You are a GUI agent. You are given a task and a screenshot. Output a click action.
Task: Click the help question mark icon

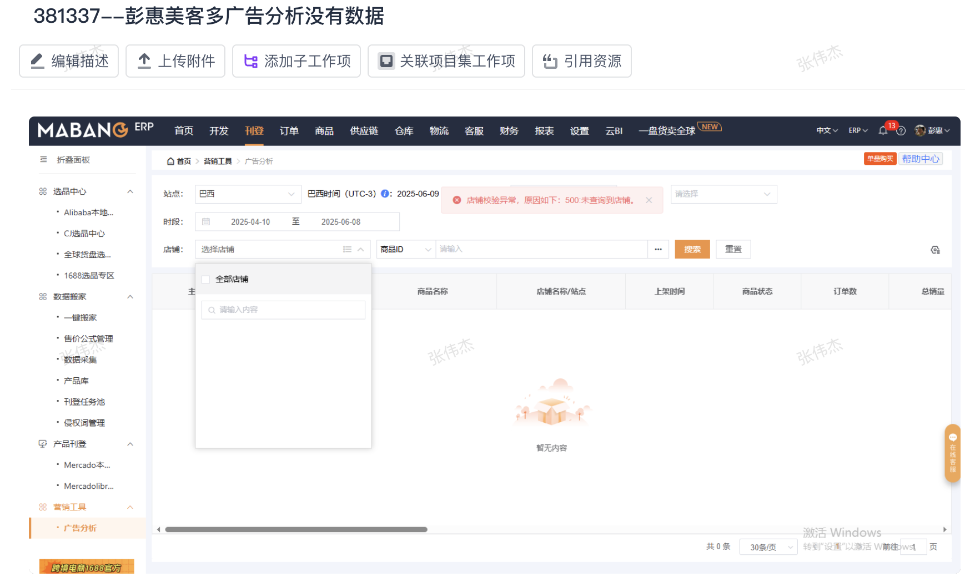[901, 131]
